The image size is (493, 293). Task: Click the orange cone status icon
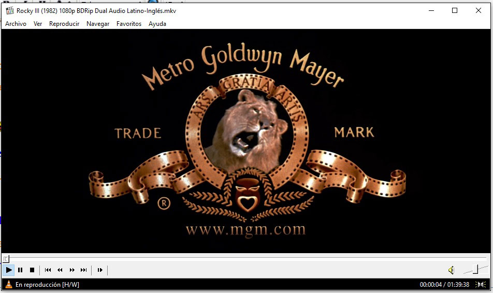(x=9, y=284)
